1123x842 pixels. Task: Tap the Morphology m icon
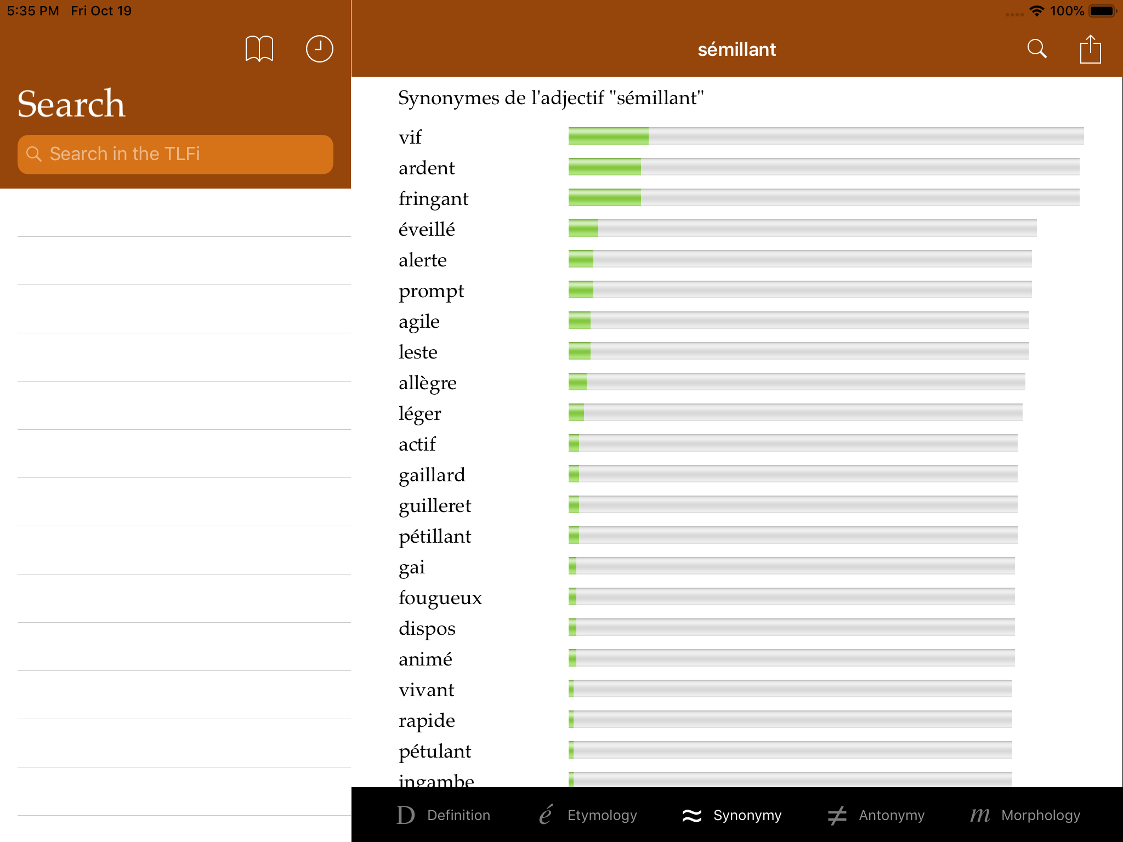(x=980, y=815)
